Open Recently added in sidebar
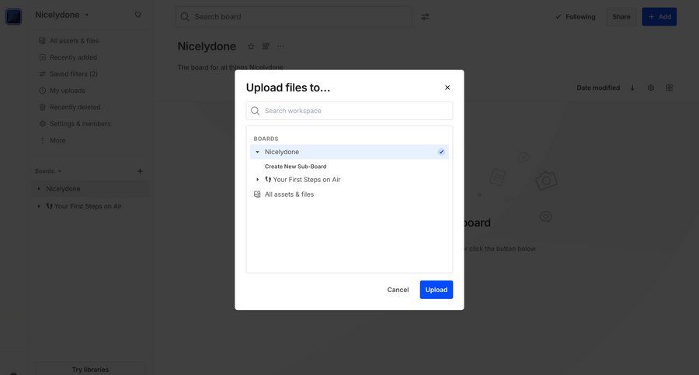 (x=73, y=57)
